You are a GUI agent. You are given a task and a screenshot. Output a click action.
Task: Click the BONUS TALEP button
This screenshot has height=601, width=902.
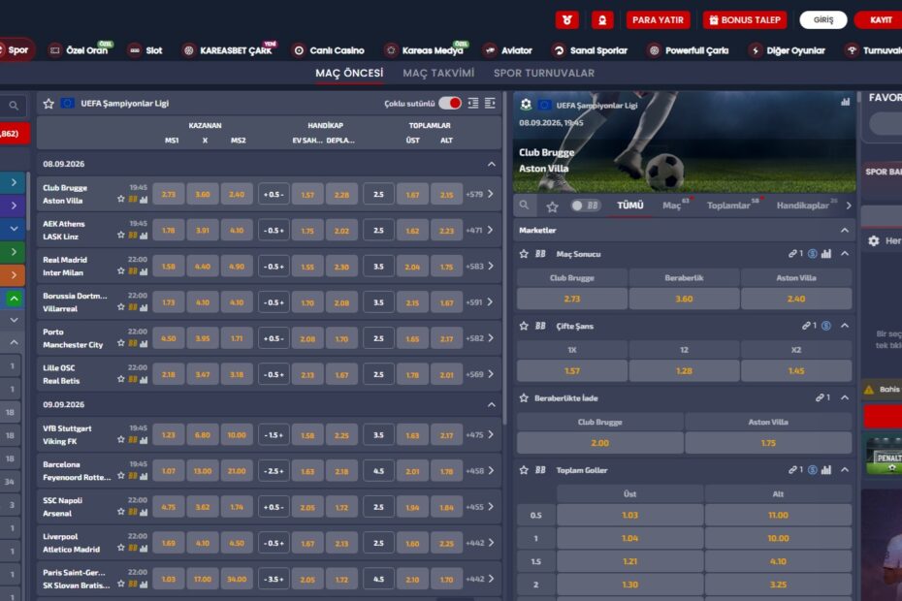click(x=745, y=20)
